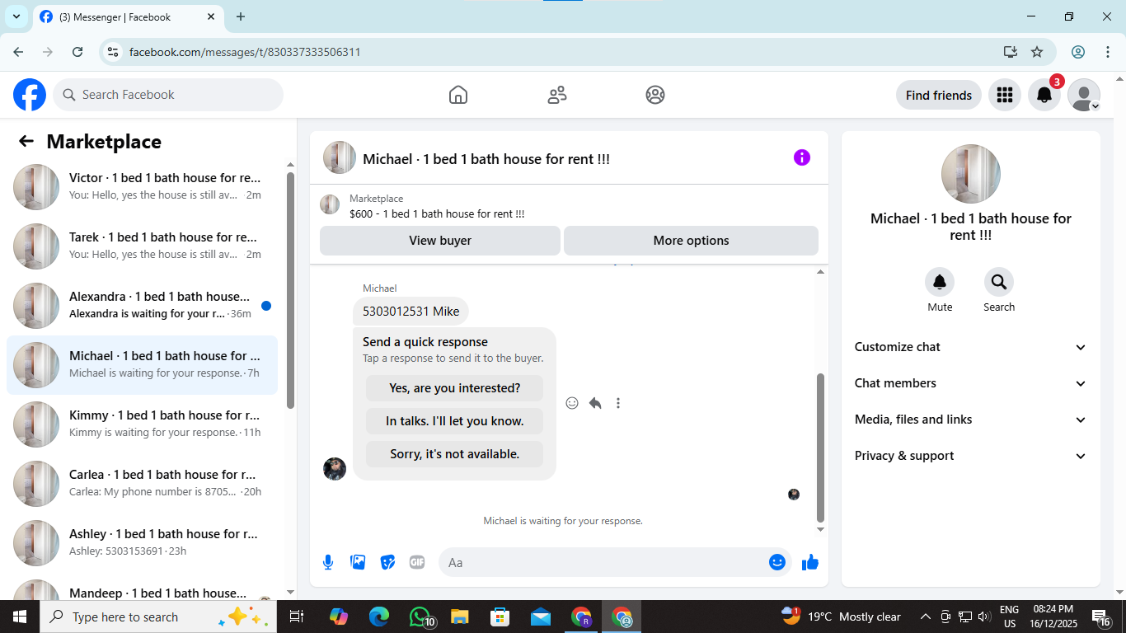
Task: Click the large listing thumbnail in right panel
Action: [x=971, y=174]
